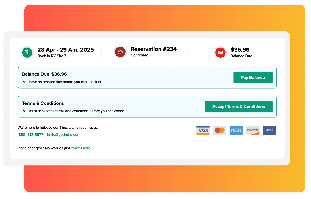
Task: Click the red balance due payment icon
Action: (220, 52)
